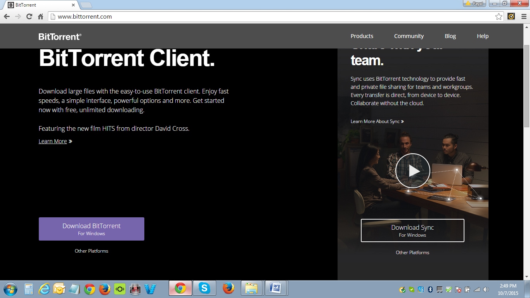The image size is (530, 298).
Task: Click the Download Sync For Windows button
Action: click(412, 230)
